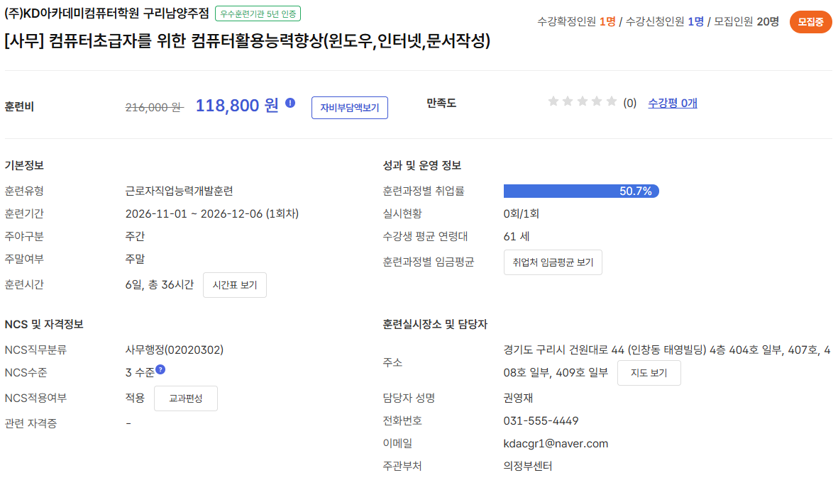
Task: Click the contact name 권영재
Action: 518,398
